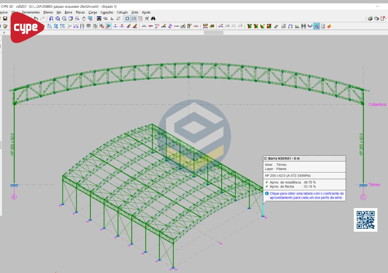Open the Cálculo menu
388x273 pixels.
pyautogui.click(x=122, y=12)
